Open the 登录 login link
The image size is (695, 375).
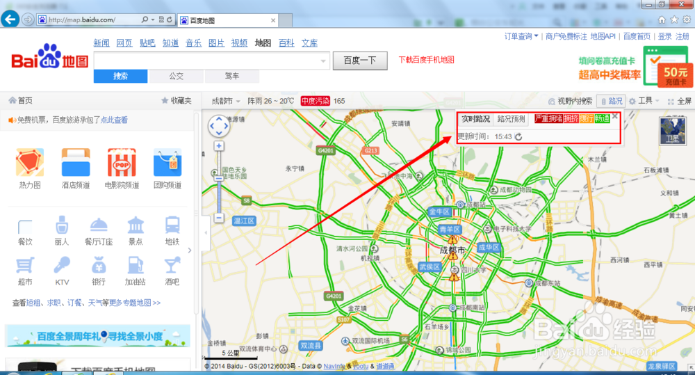coord(664,36)
